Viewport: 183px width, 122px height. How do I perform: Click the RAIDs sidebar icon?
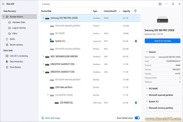pos(7,39)
